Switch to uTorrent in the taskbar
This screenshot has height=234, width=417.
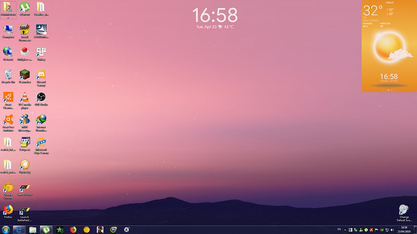[x=47, y=230]
